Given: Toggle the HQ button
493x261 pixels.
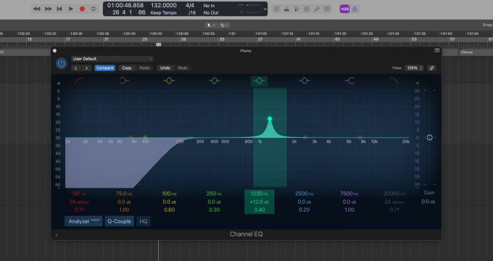Looking at the screenshot, I should point(144,221).
